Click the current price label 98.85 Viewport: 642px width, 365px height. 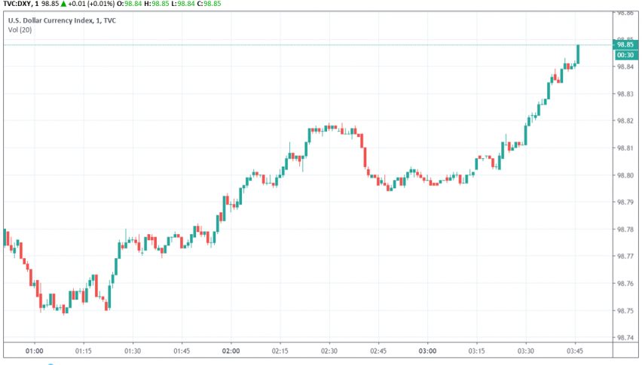[x=625, y=44]
